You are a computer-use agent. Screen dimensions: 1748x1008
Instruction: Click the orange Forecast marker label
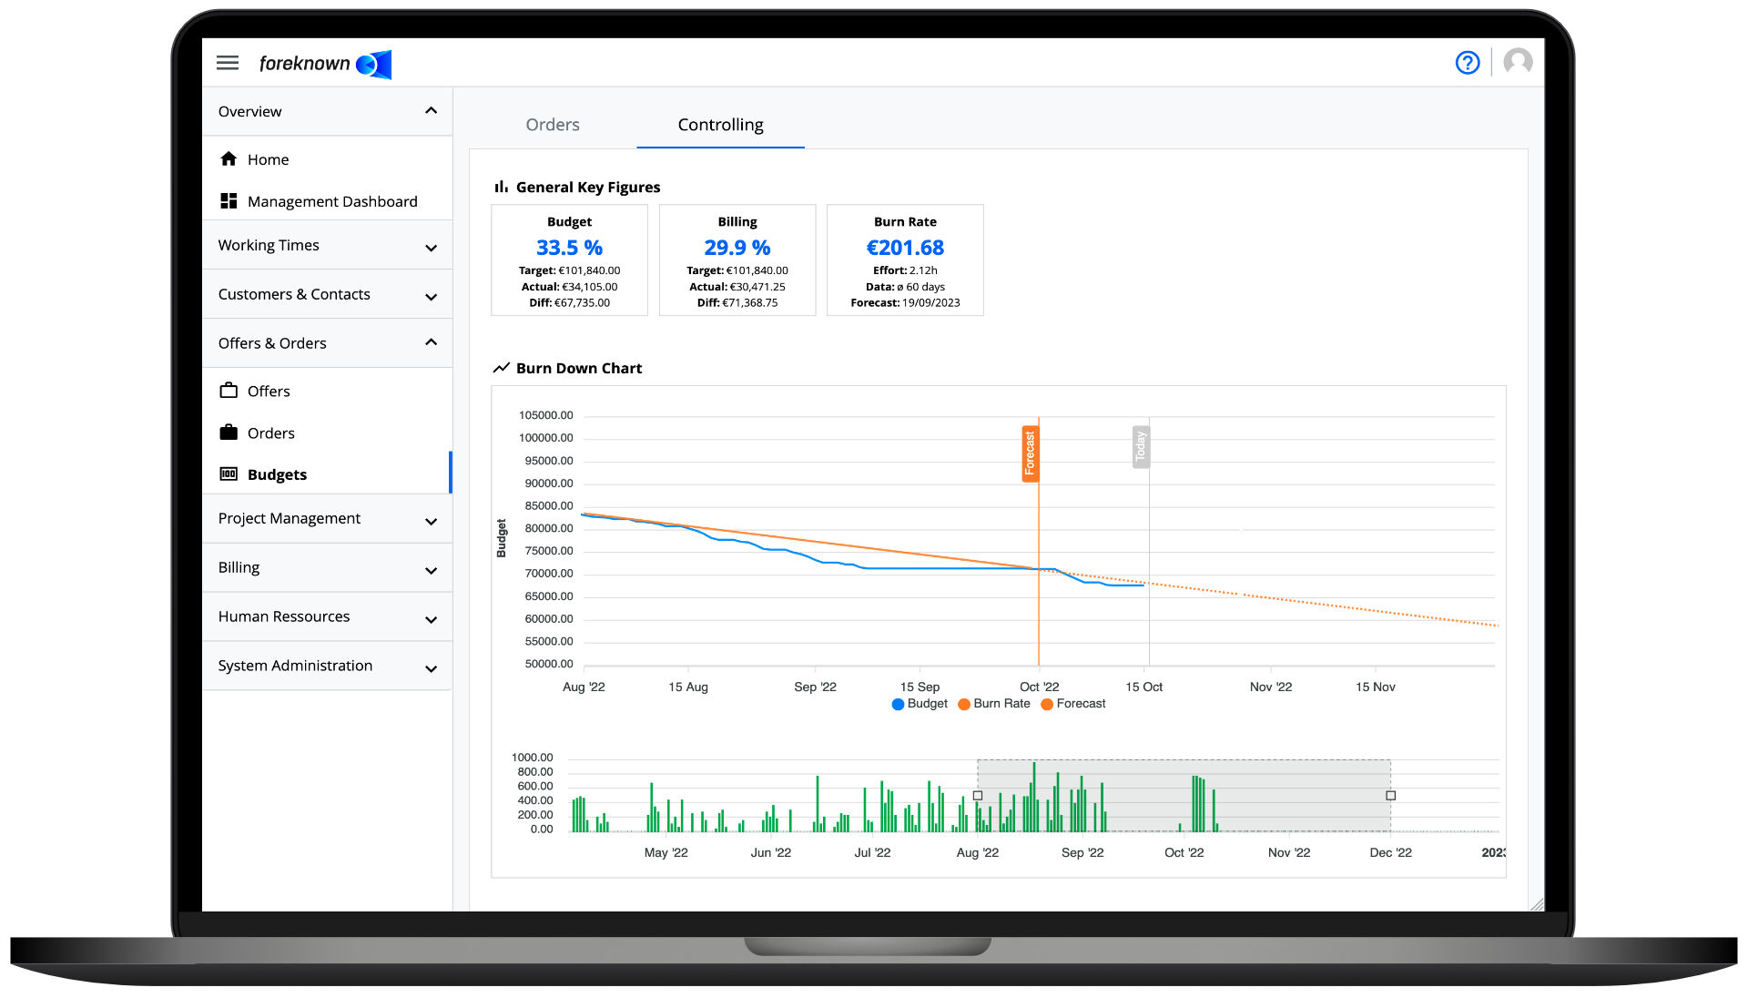1030,453
